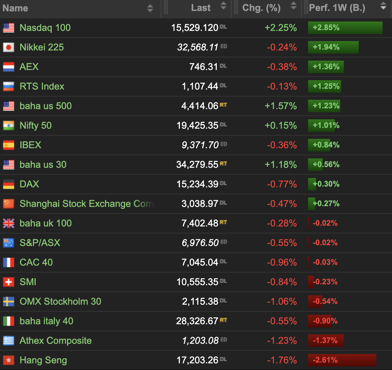Image resolution: width=392 pixels, height=370 pixels.
Task: Click the Nasdaq 100 +2.85% performance bar
Action: [345, 28]
